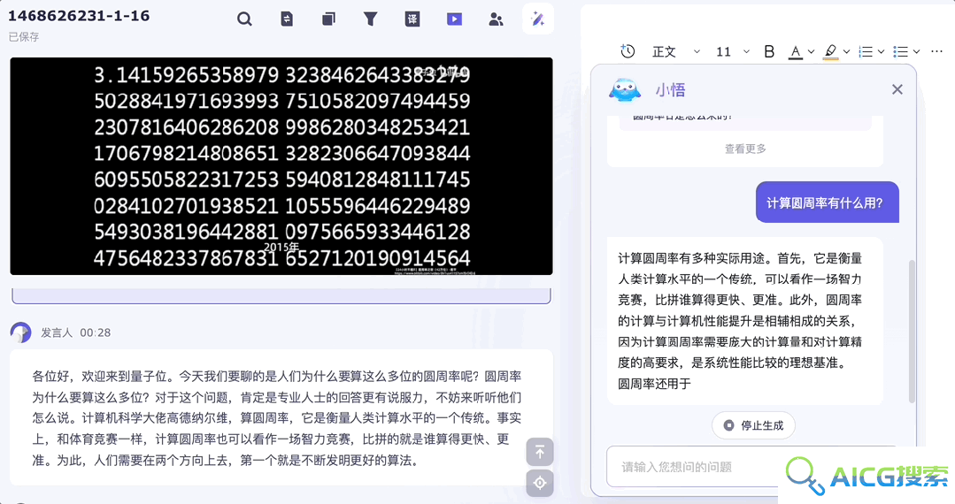Open numbered list style dropdown
The width and height of the screenshot is (955, 504).
tap(881, 52)
